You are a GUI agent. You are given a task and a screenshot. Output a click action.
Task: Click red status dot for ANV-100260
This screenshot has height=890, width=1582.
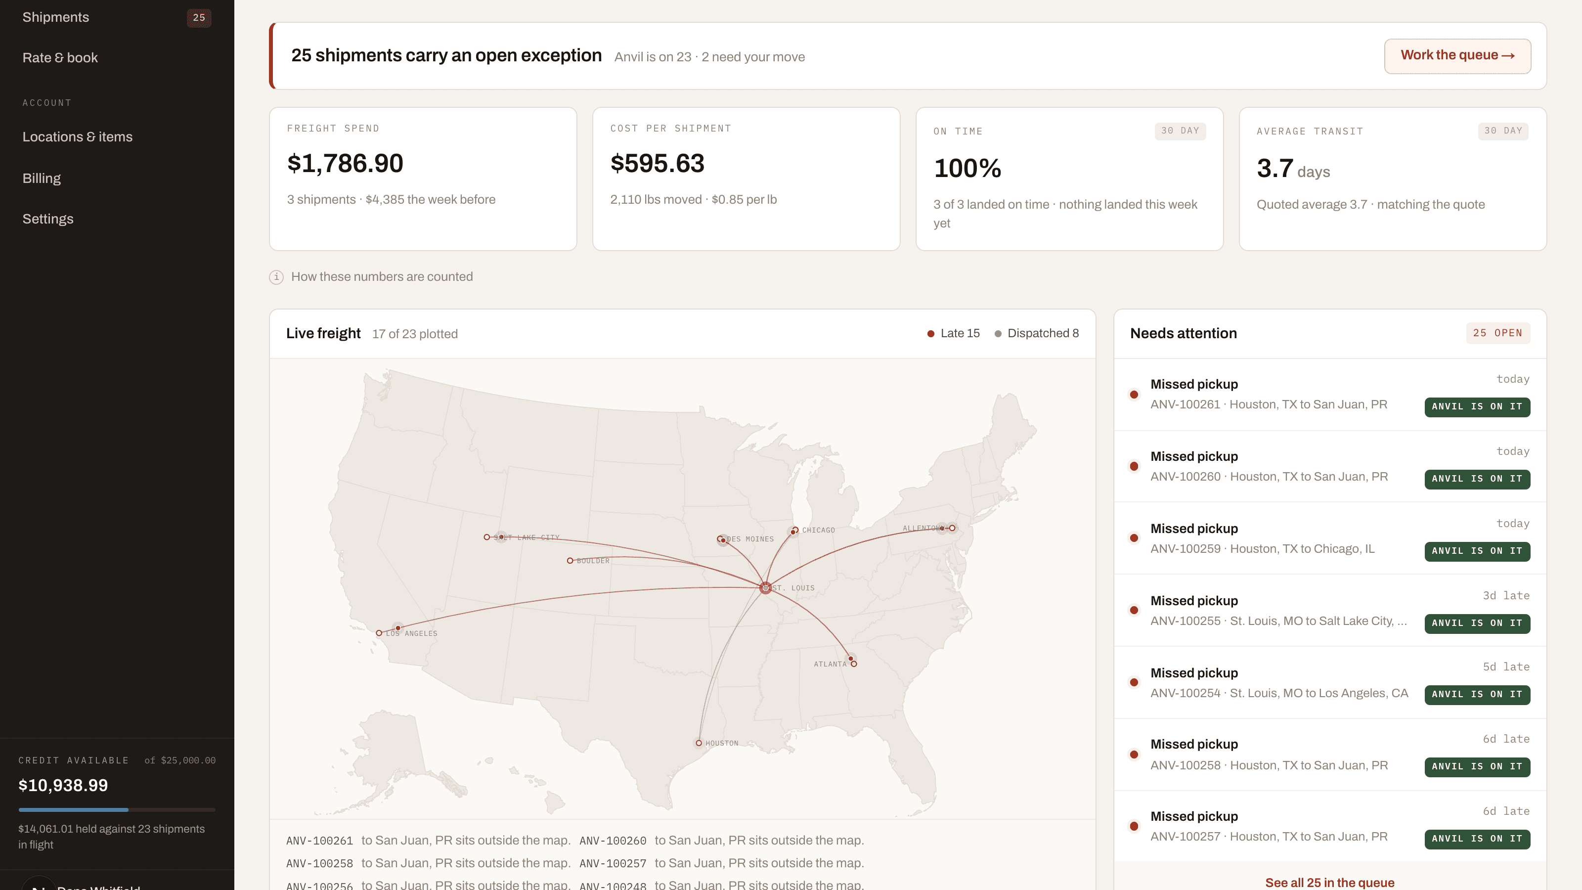coord(1134,467)
